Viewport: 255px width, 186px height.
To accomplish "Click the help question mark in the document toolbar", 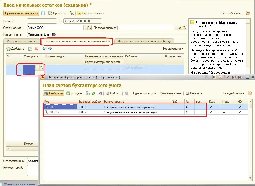I will [248, 13].
